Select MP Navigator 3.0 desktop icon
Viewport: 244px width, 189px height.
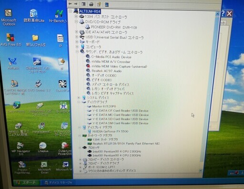[20, 149]
